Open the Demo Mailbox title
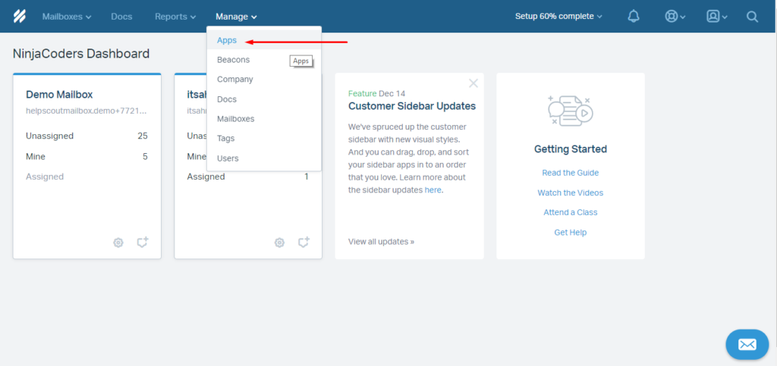This screenshot has height=366, width=777. pyautogui.click(x=59, y=94)
